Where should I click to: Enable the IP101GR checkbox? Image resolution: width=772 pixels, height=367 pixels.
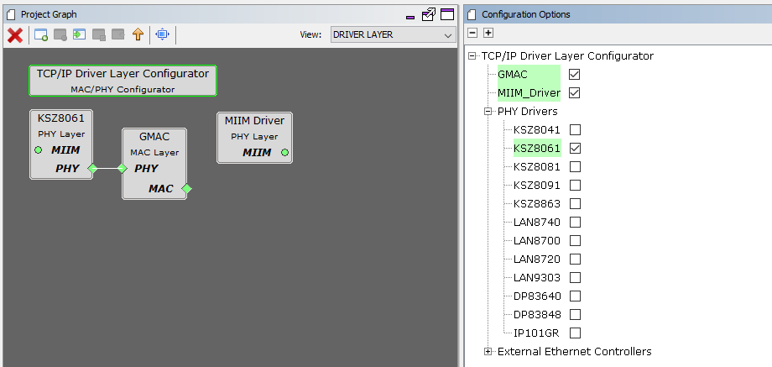pos(575,333)
